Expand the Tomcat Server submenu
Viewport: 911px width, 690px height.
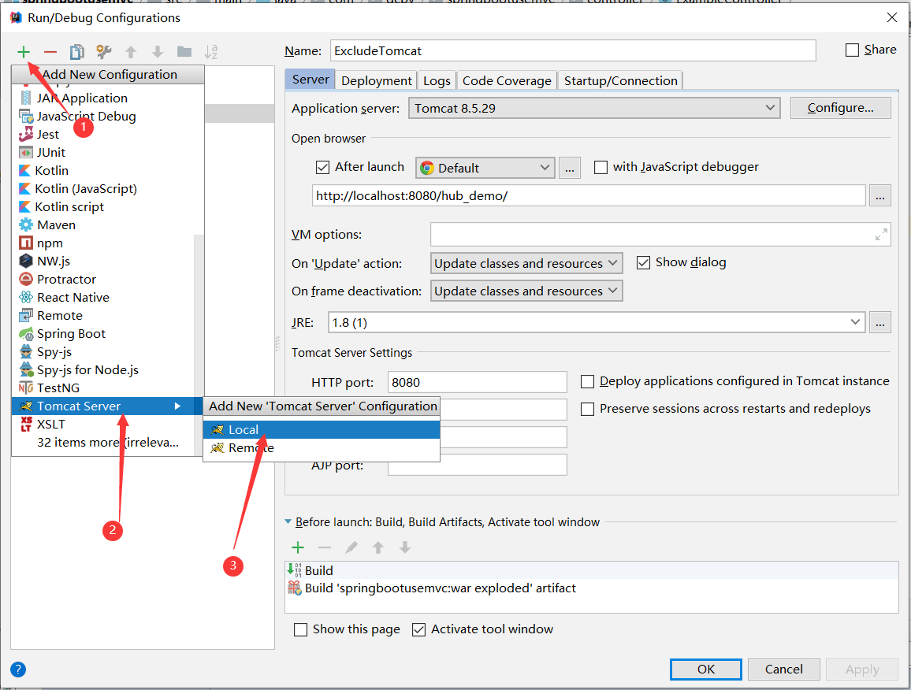(x=107, y=406)
